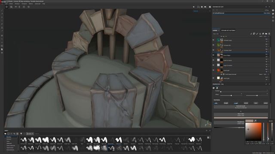Hide the Occlusion Mid layer
Image resolution: width=275 pixels, height=154 pixels.
[x=214, y=45]
